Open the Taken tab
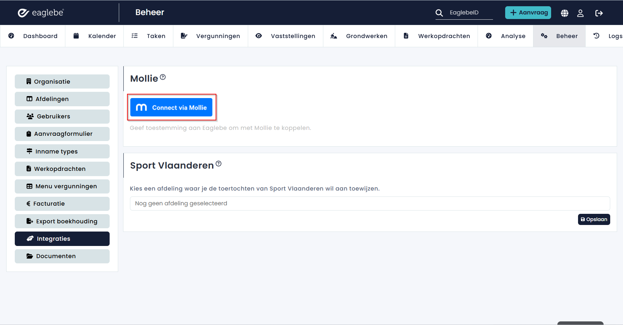623x325 pixels. 148,36
